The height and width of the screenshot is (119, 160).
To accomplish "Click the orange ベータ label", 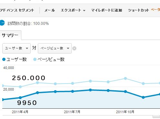I will pyautogui.click(x=155, y=10).
